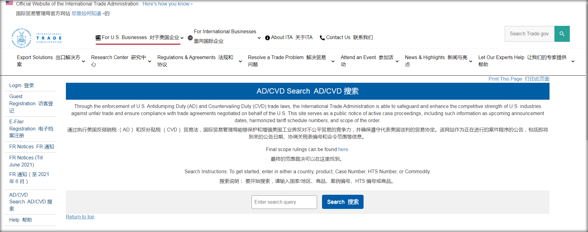Click the info icon beside About ITA
Viewport: 588px width, 232px height.
pyautogui.click(x=268, y=38)
